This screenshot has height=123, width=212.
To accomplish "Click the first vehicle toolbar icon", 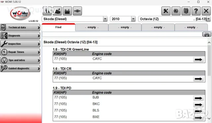I will point(47,11).
